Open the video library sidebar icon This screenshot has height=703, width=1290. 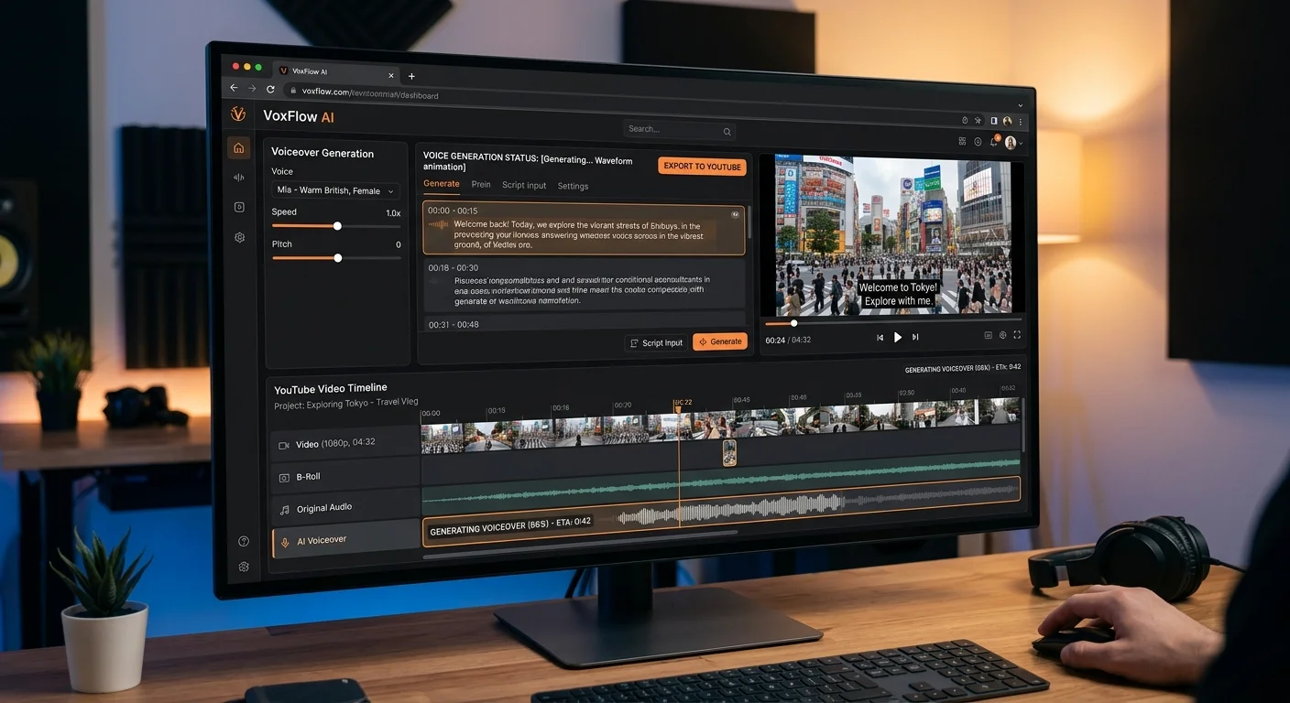(239, 207)
